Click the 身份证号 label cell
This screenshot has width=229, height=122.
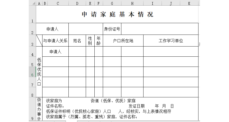point(112,29)
